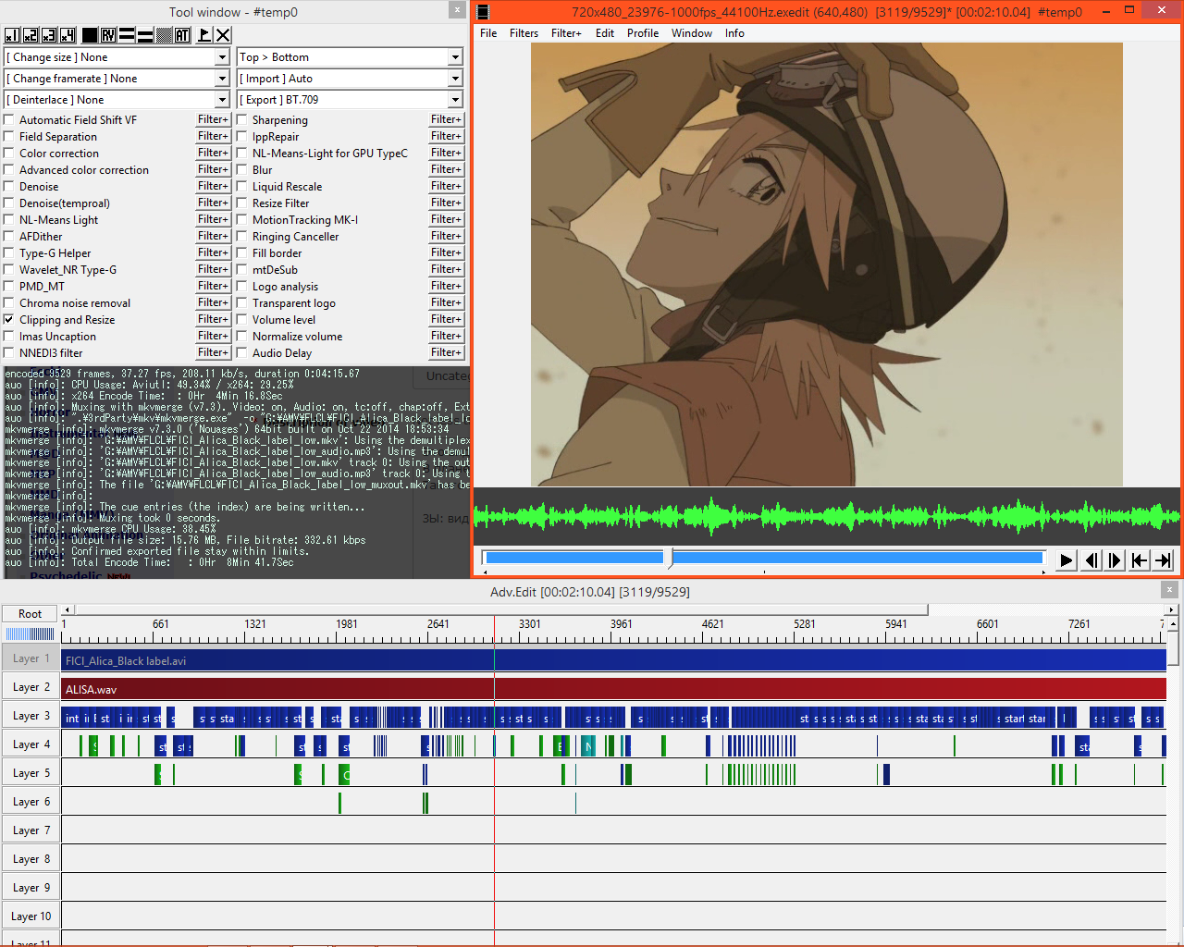Disable the Clipping and Resize filter
Viewport: 1184px width, 947px height.
[9, 320]
